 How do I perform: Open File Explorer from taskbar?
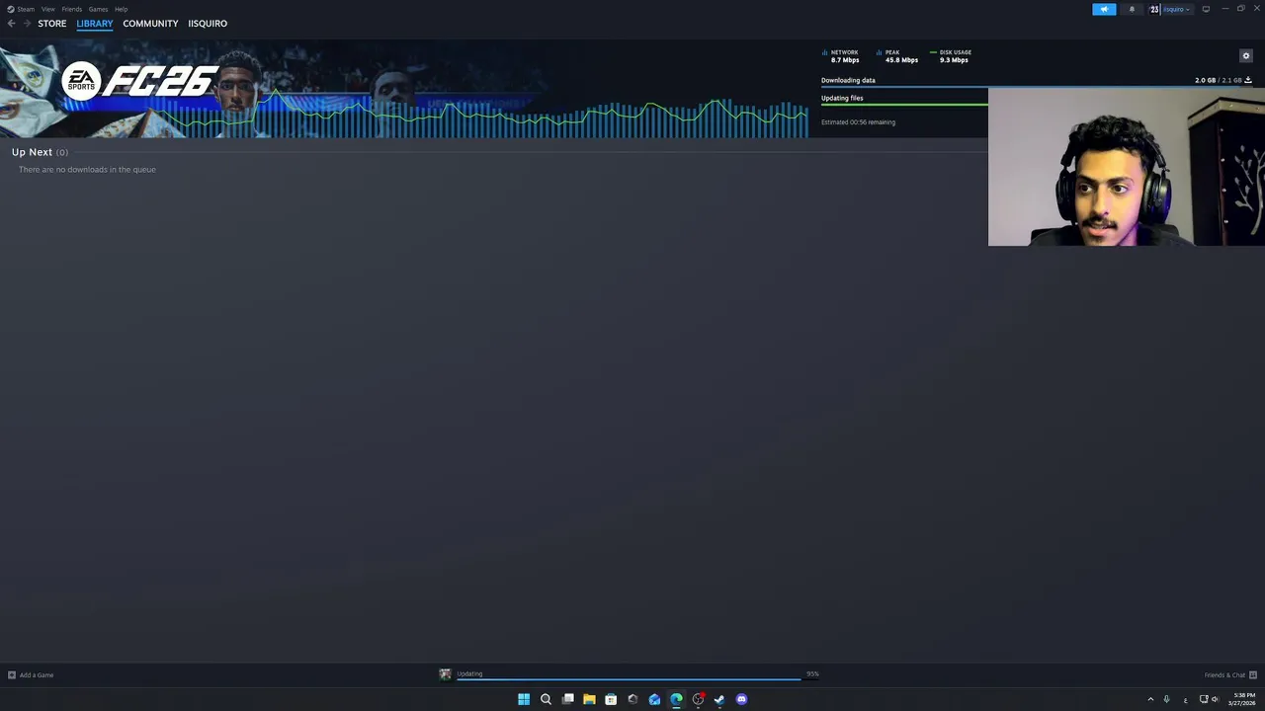589,699
